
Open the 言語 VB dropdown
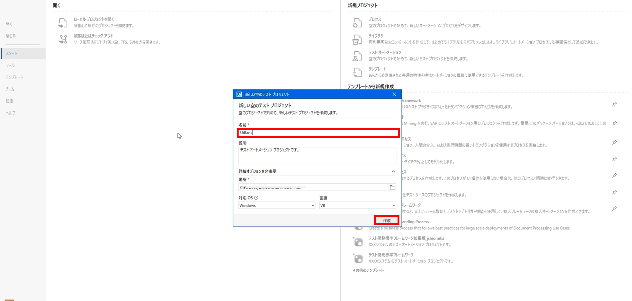pos(357,205)
